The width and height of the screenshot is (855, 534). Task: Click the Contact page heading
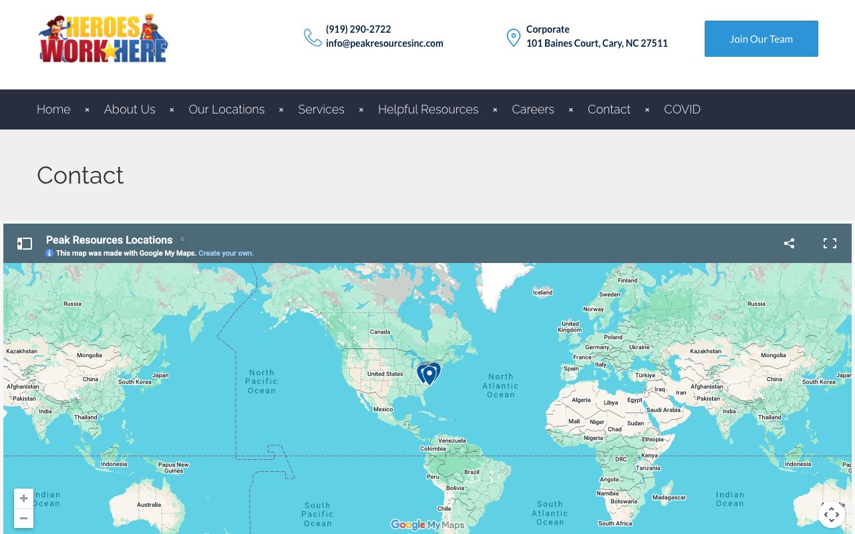click(80, 176)
